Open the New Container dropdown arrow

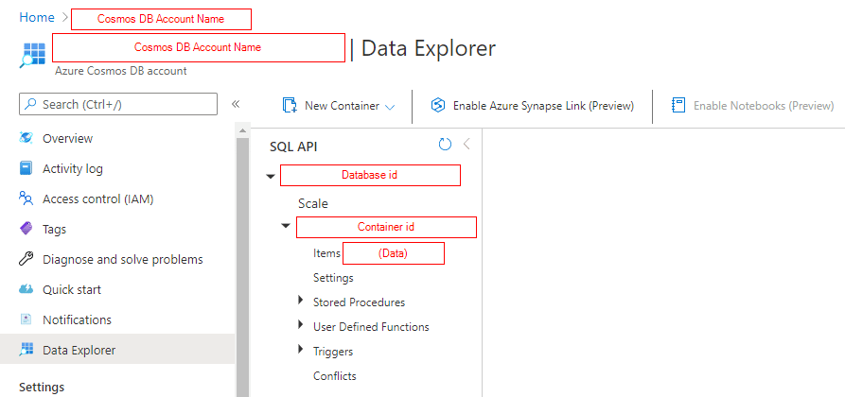point(390,107)
